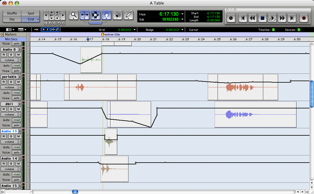Record-enable the Audio 13 track
The image size is (314, 194).
4,136
